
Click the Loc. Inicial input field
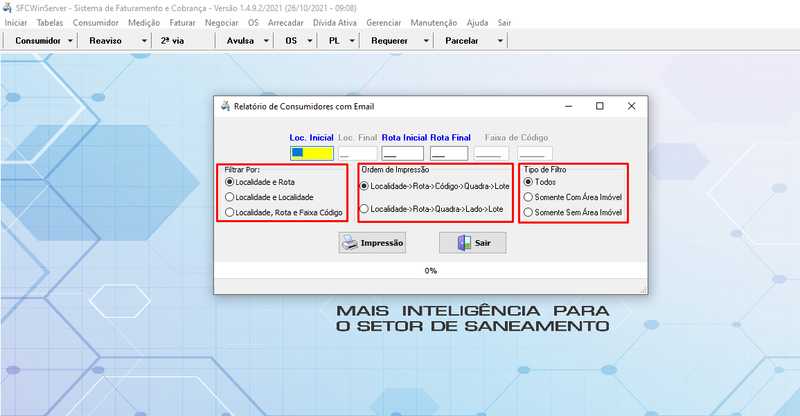[x=312, y=153]
